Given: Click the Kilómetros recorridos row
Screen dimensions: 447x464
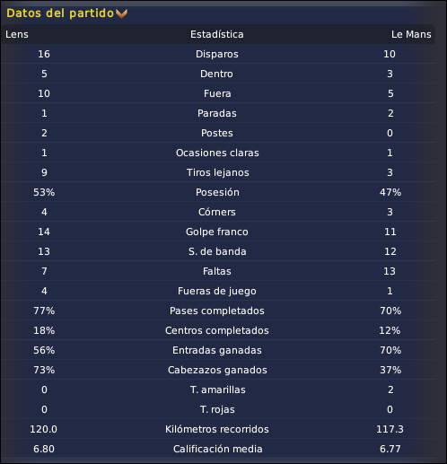Looking at the screenshot, I should point(218,429).
